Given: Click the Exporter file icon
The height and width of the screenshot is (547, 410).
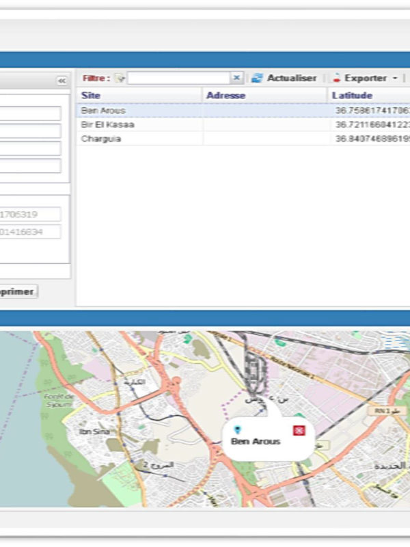Looking at the screenshot, I should click(x=336, y=78).
